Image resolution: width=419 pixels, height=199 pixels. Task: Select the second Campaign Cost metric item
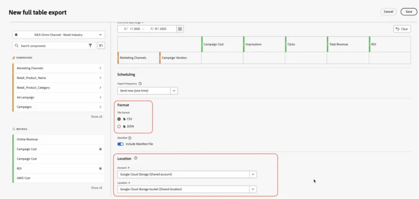[x=59, y=159]
